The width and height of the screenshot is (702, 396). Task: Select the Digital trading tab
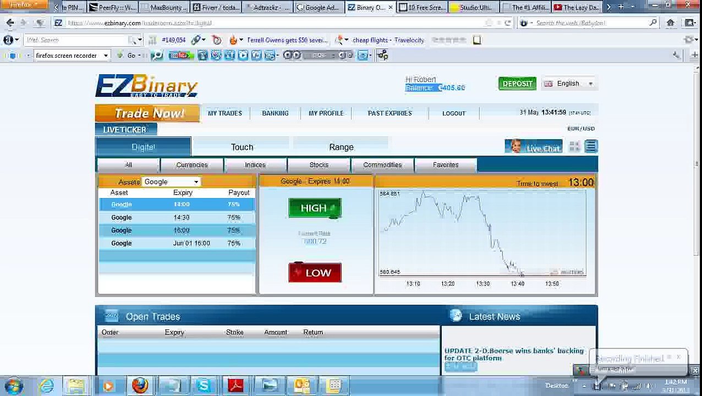pyautogui.click(x=143, y=147)
